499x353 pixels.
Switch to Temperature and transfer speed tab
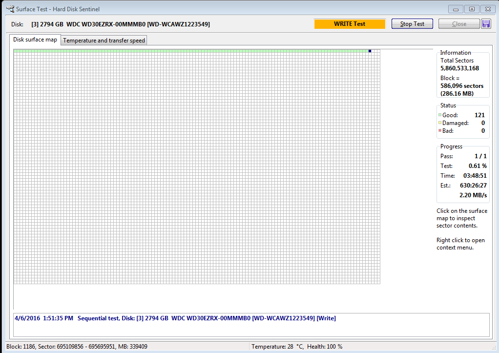(104, 41)
